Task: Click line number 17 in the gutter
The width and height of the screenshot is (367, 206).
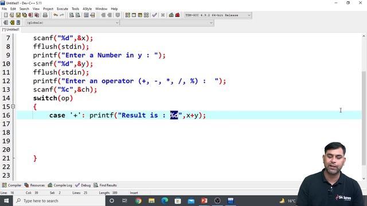Action: 6,124
